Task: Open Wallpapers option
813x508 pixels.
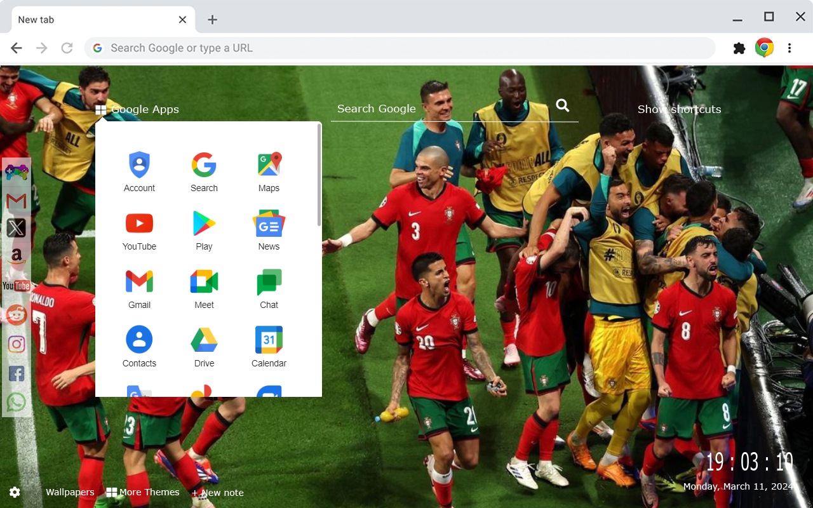Action: tap(70, 492)
